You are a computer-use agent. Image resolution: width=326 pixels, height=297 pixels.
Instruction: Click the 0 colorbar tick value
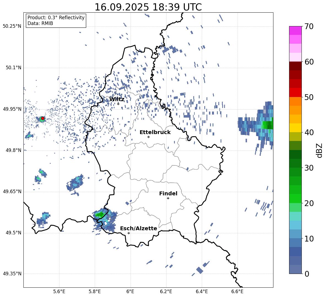tap(307, 274)
